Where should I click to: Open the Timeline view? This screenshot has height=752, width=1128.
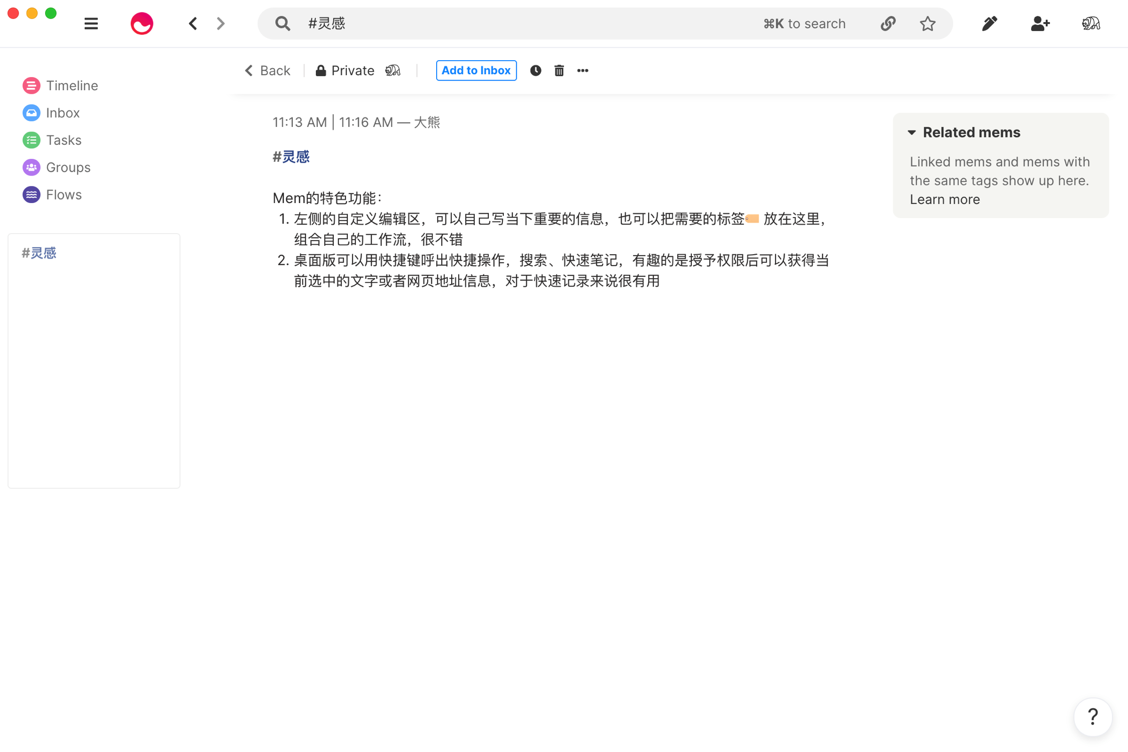click(72, 86)
